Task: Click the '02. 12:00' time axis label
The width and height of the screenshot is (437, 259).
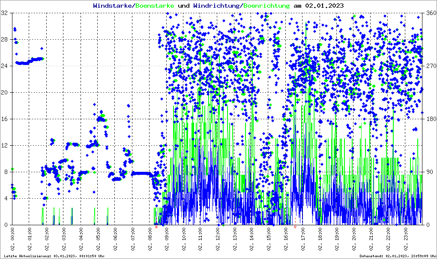Action: pyautogui.click(x=218, y=240)
